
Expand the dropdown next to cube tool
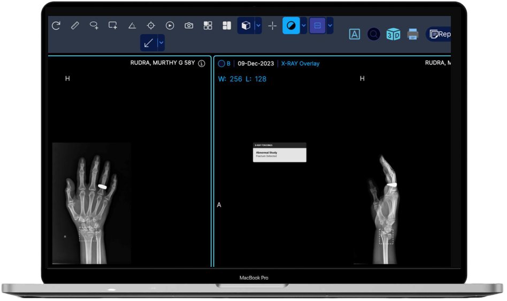(258, 26)
